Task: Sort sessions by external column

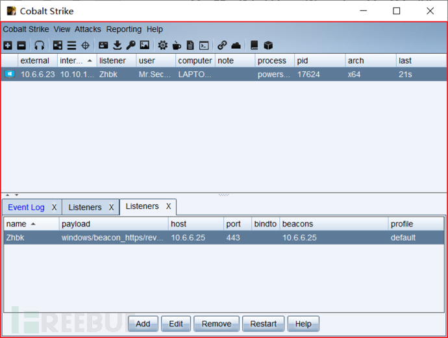Action: (38, 60)
